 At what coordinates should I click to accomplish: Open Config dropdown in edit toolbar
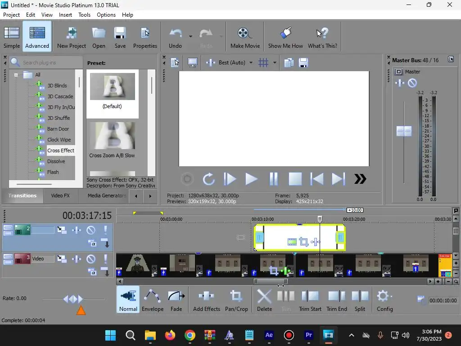tap(385, 300)
